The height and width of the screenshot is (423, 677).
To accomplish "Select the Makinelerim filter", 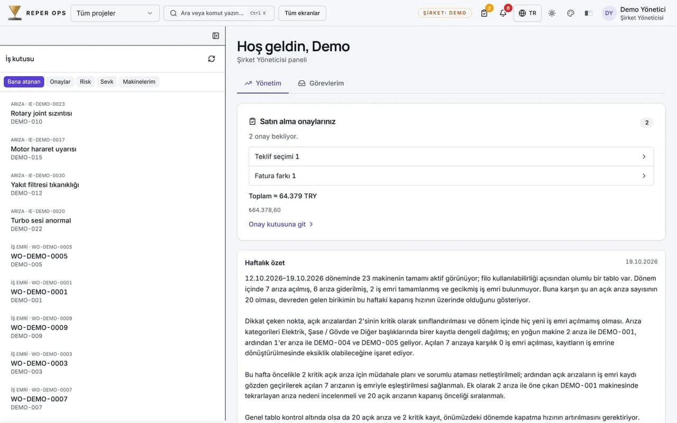I will [139, 82].
